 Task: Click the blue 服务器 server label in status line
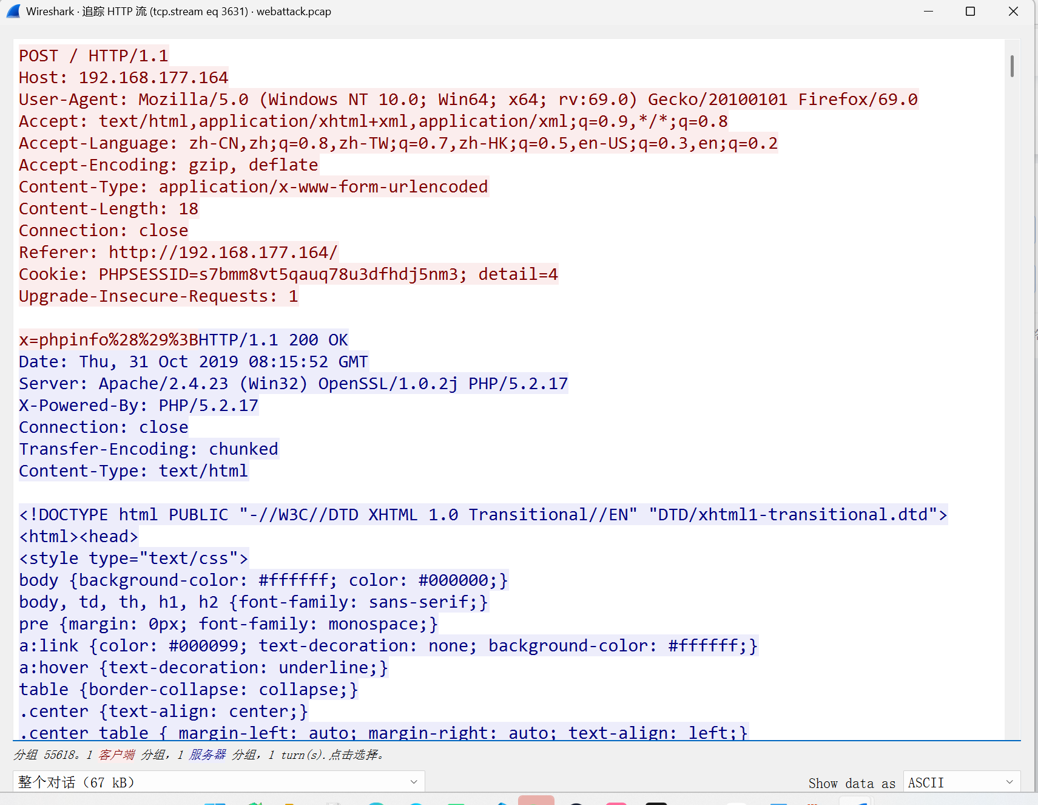(x=207, y=755)
